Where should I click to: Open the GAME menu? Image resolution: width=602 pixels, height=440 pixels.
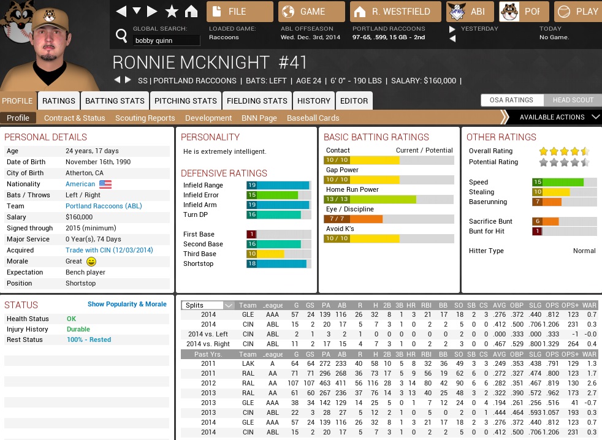311,12
